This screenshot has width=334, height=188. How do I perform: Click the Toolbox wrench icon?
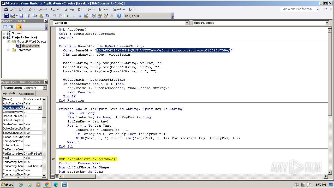click(x=112, y=16)
